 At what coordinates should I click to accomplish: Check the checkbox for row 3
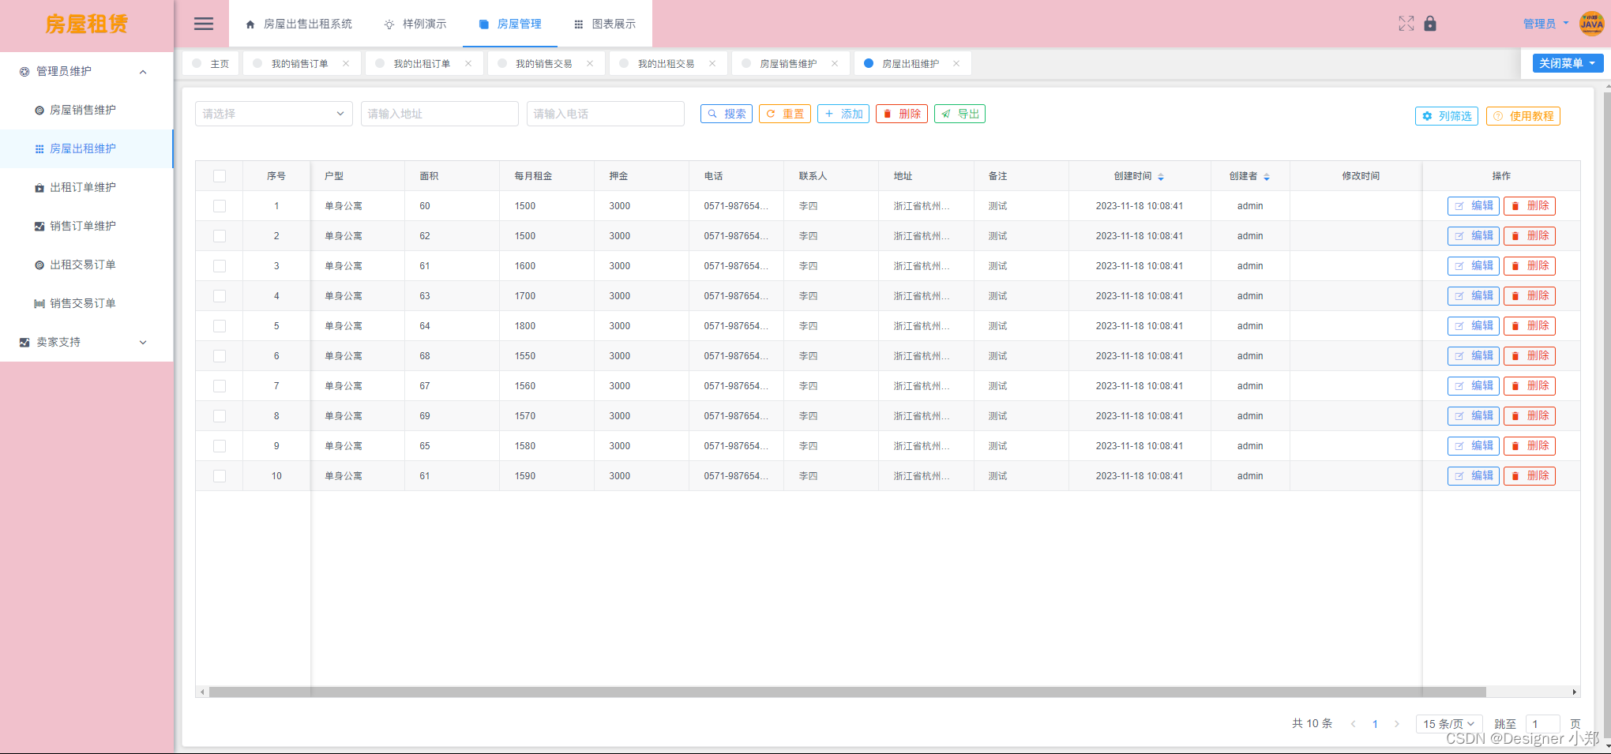[x=220, y=266]
